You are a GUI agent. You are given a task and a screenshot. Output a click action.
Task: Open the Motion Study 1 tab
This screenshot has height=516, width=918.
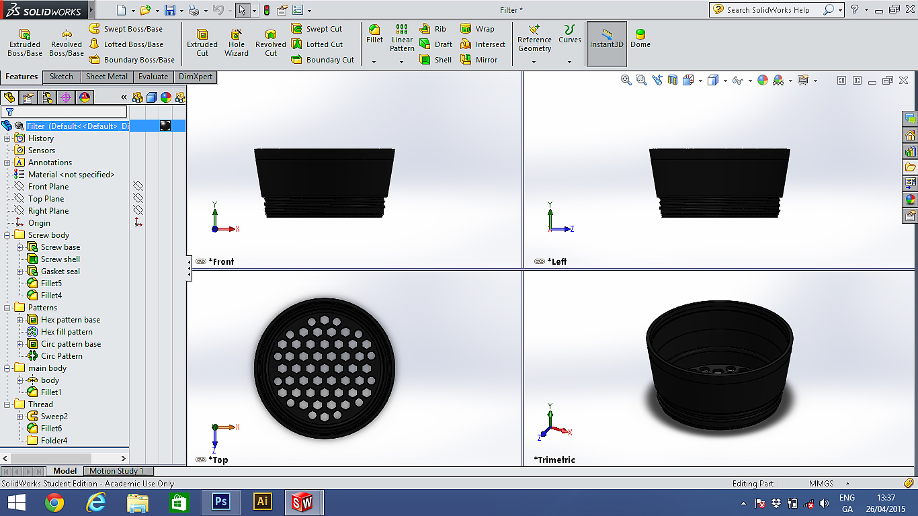[117, 471]
